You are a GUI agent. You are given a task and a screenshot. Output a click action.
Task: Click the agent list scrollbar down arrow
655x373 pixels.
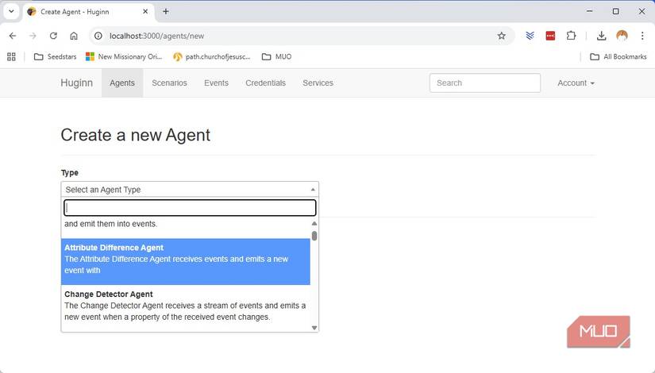(314, 328)
